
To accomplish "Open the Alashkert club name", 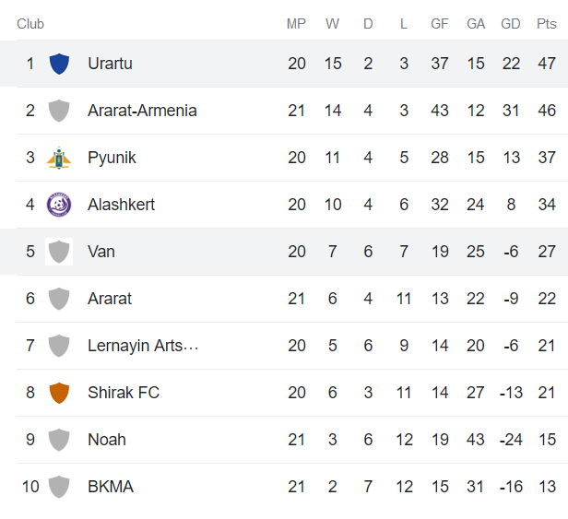I will pos(121,205).
